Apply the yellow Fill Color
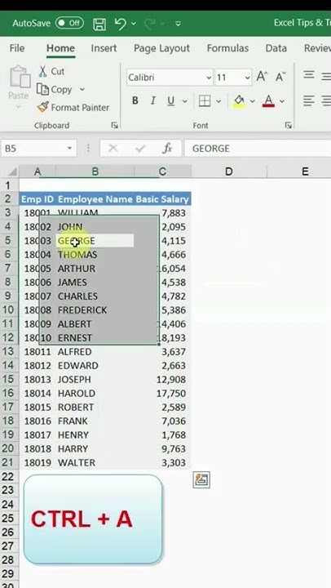The height and width of the screenshot is (588, 331). (239, 101)
